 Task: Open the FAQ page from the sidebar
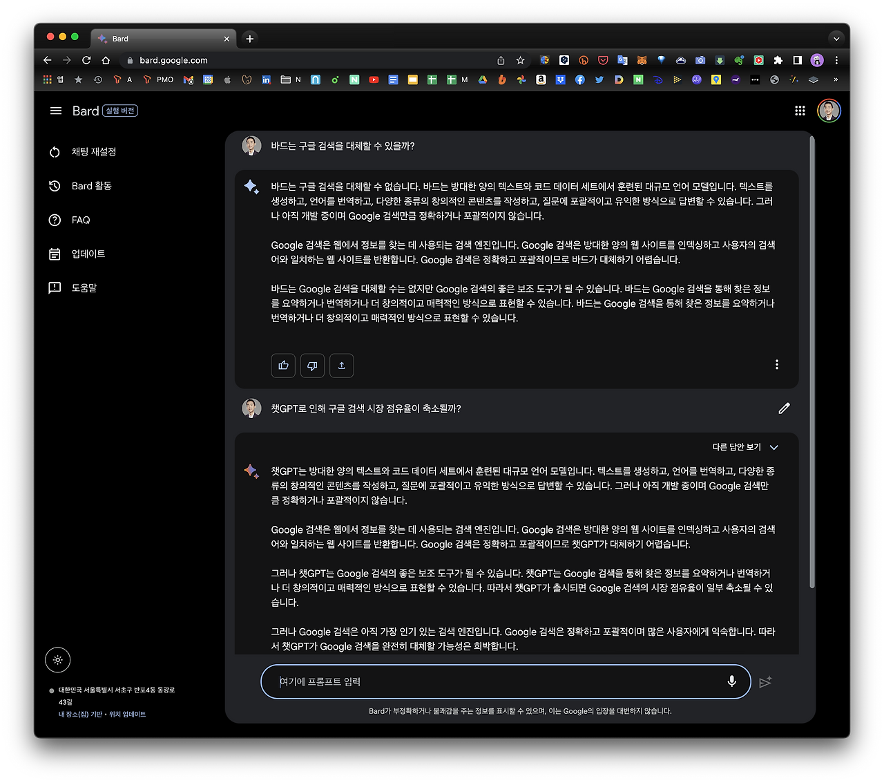coord(55,220)
